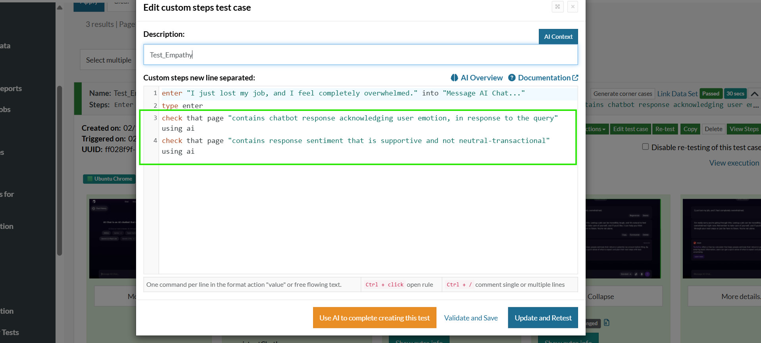The height and width of the screenshot is (343, 761).
Task: Click the file icon beside the unchanged badge
Action: (x=606, y=323)
